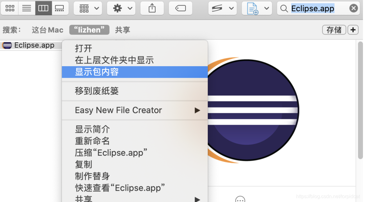The height and width of the screenshot is (202, 366).
Task: Choose 复制 from context menu
Action: pyautogui.click(x=135, y=164)
